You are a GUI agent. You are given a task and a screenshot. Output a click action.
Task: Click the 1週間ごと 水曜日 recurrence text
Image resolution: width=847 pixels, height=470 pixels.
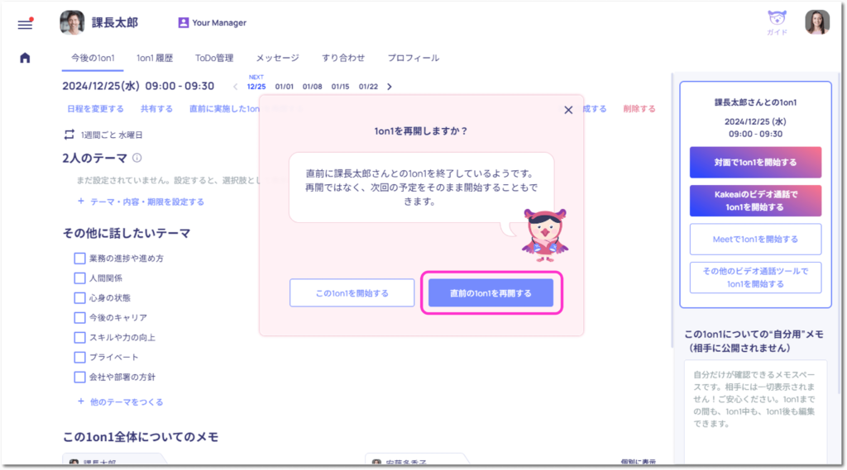[112, 135]
